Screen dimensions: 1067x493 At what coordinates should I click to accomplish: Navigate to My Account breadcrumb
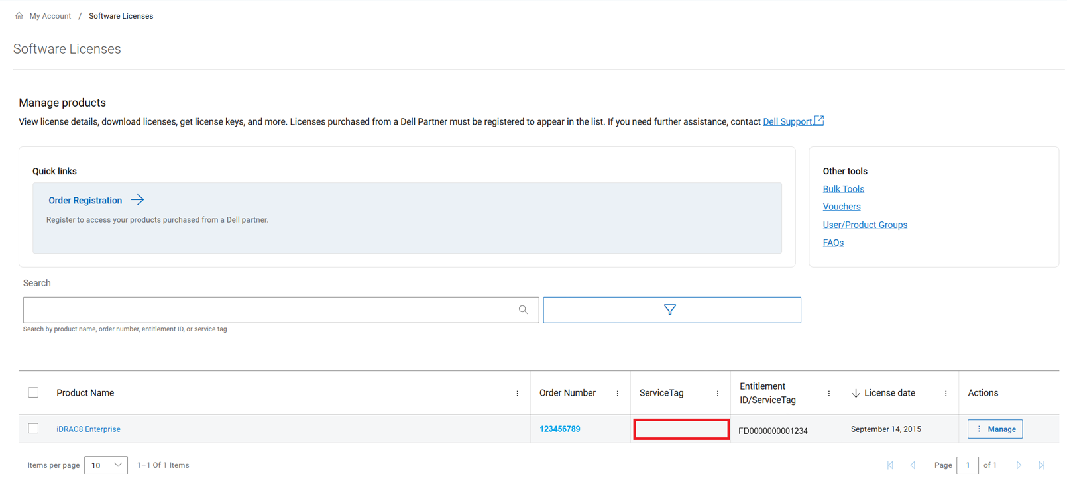click(50, 16)
